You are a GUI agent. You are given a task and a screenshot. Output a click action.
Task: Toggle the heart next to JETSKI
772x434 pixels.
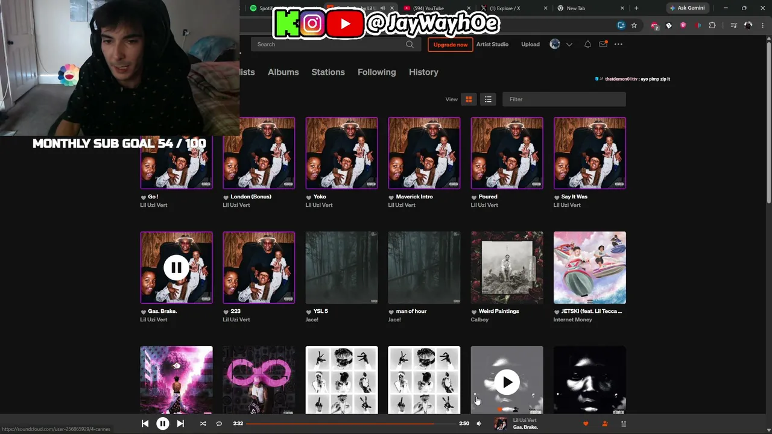[557, 312]
